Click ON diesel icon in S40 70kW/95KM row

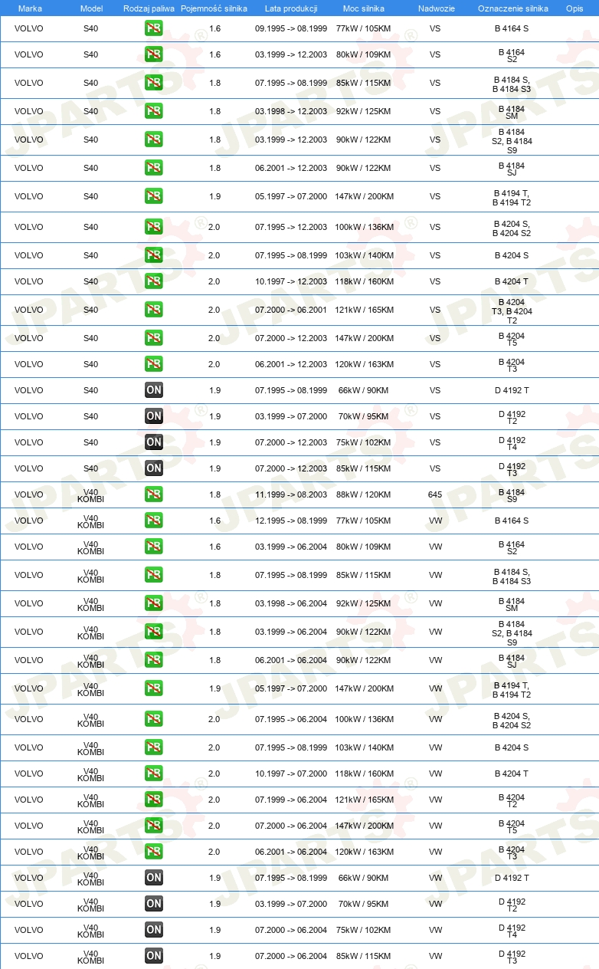click(x=154, y=416)
